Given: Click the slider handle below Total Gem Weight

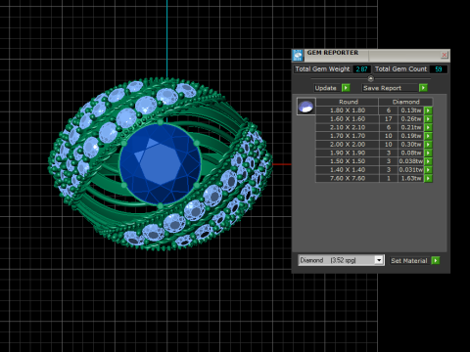Looking at the screenshot, I should click(370, 78).
